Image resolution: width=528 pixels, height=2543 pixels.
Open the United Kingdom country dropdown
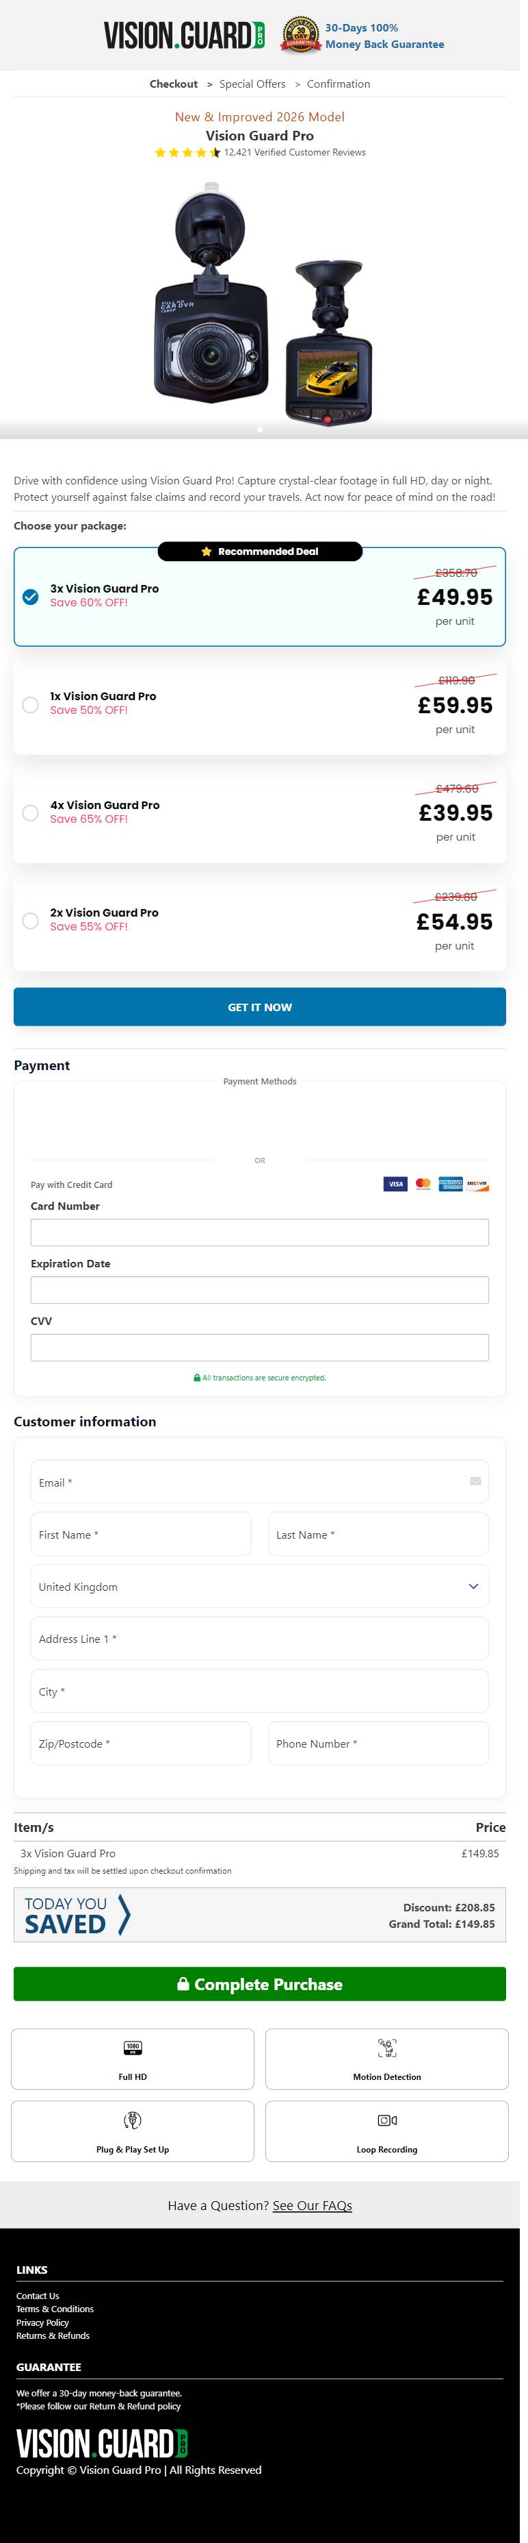(x=259, y=1587)
